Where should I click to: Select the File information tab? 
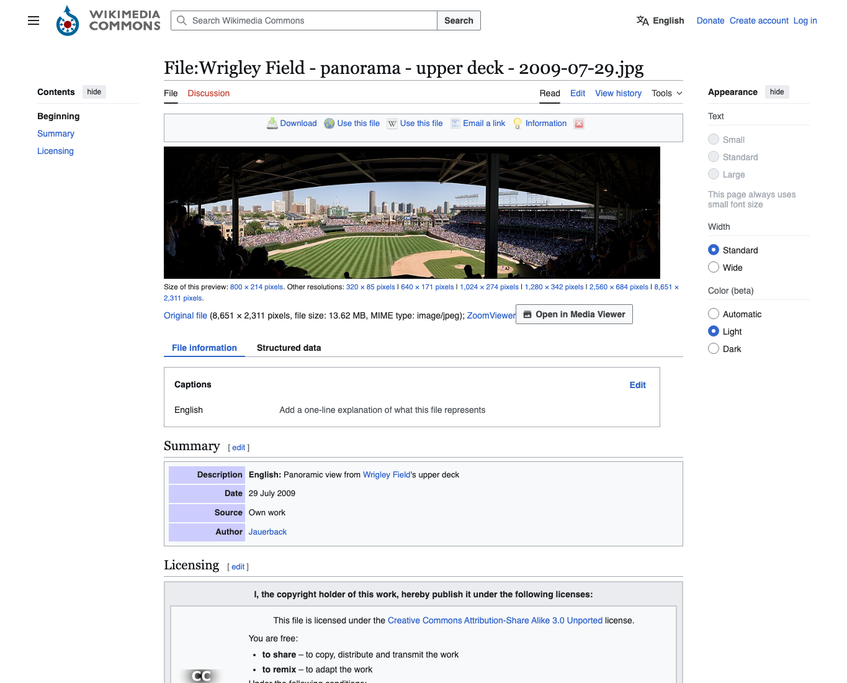pyautogui.click(x=204, y=348)
